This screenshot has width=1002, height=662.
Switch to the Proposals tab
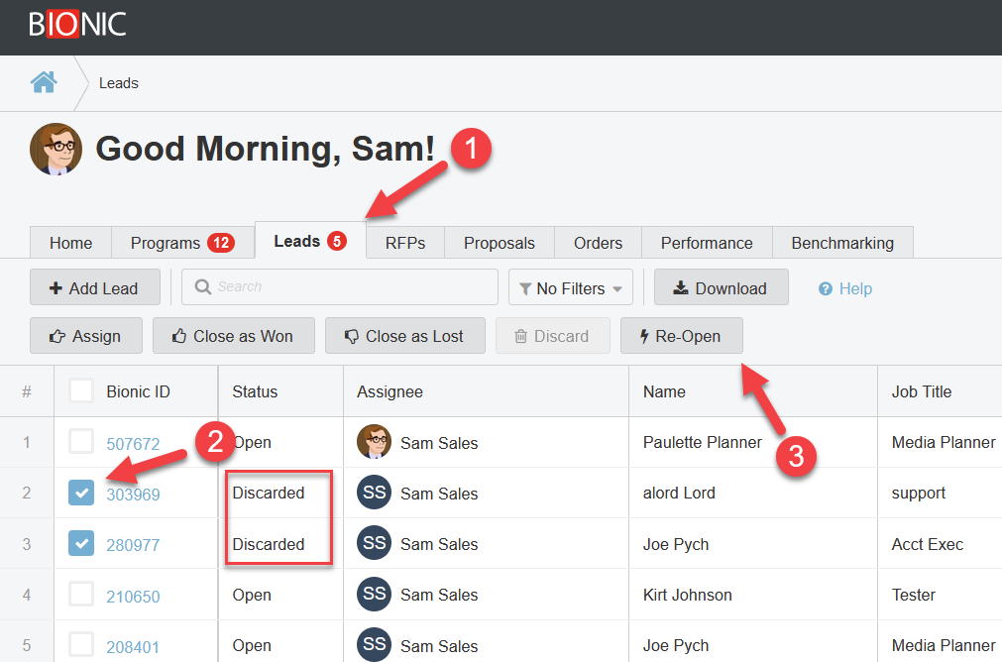499,243
